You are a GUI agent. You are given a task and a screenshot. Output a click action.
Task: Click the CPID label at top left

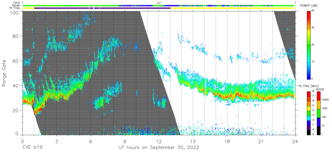(17, 3)
